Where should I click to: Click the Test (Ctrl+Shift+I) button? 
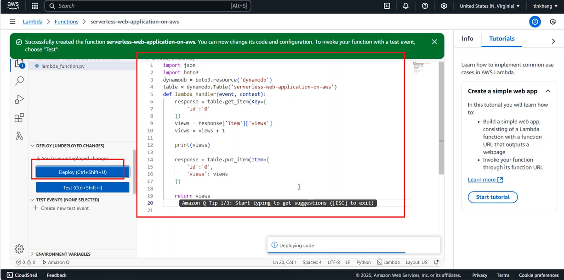pyautogui.click(x=83, y=188)
